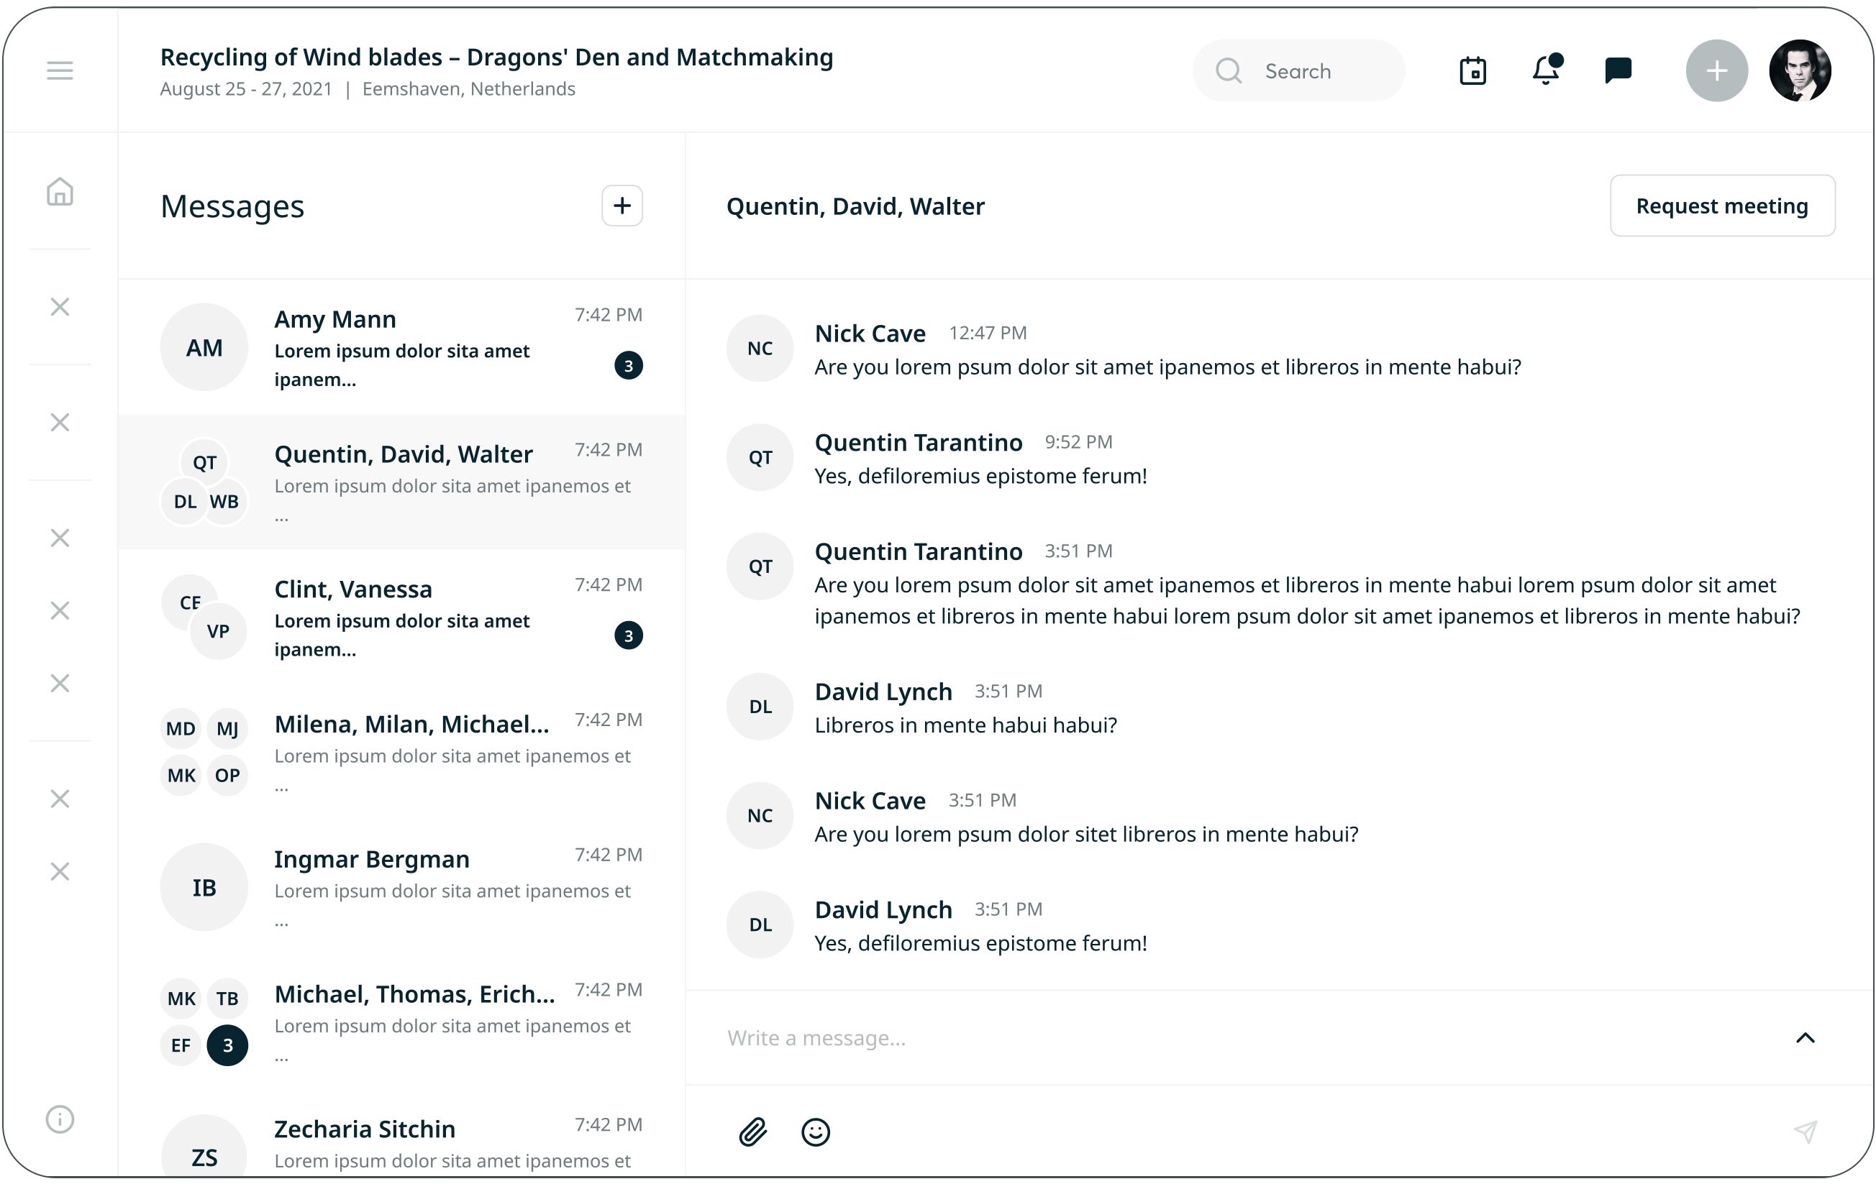1876x1184 pixels.
Task: Click the attach file paperclip icon
Action: (x=752, y=1131)
